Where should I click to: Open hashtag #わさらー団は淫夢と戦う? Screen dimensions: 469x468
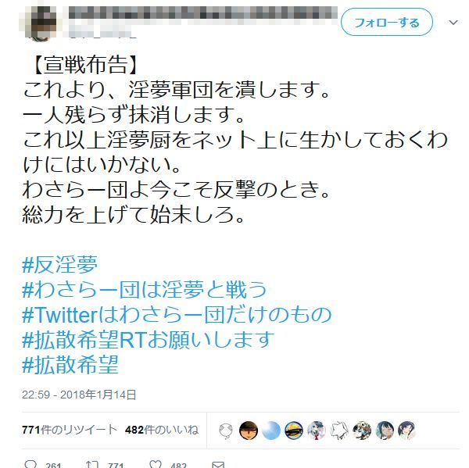[144, 290]
